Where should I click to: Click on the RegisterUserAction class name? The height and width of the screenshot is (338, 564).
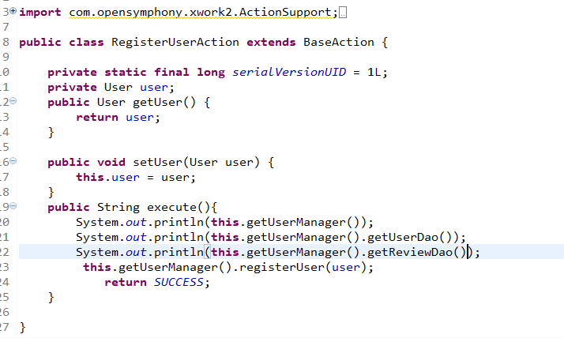(x=175, y=42)
